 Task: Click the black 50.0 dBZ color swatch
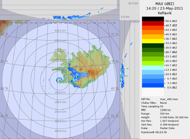point(153,19)
